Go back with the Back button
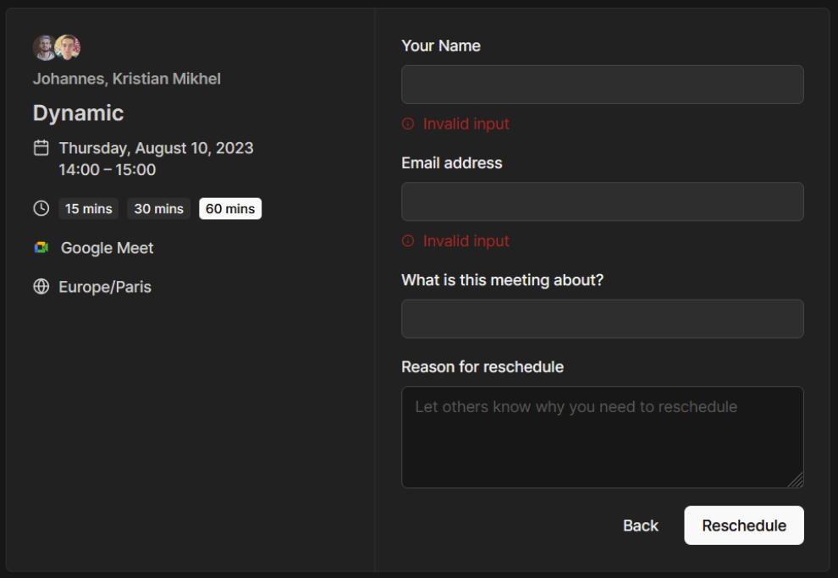 640,526
